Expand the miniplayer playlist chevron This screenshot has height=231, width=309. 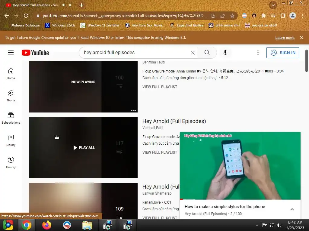tap(292, 209)
